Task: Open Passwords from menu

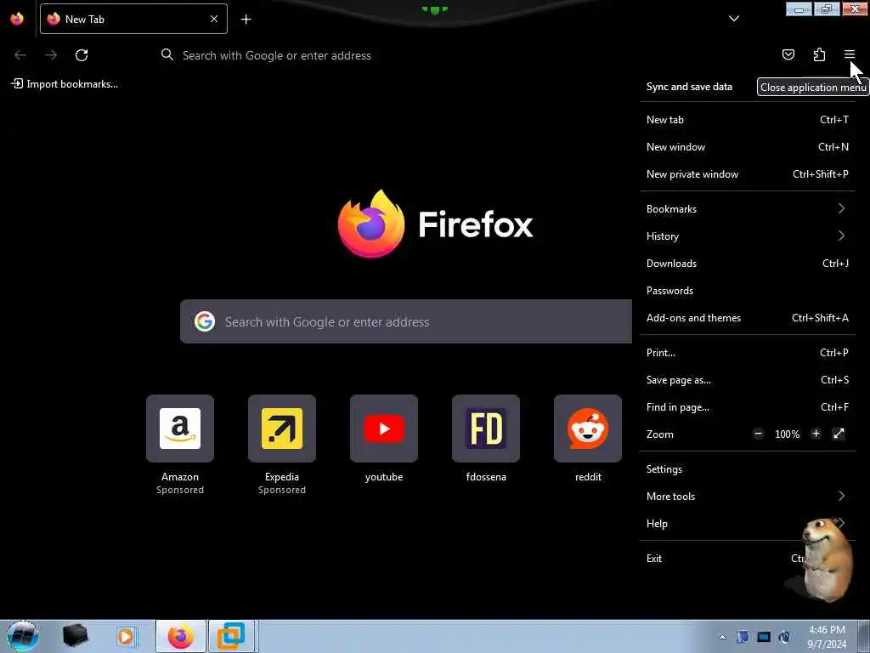Action: [x=748, y=291]
